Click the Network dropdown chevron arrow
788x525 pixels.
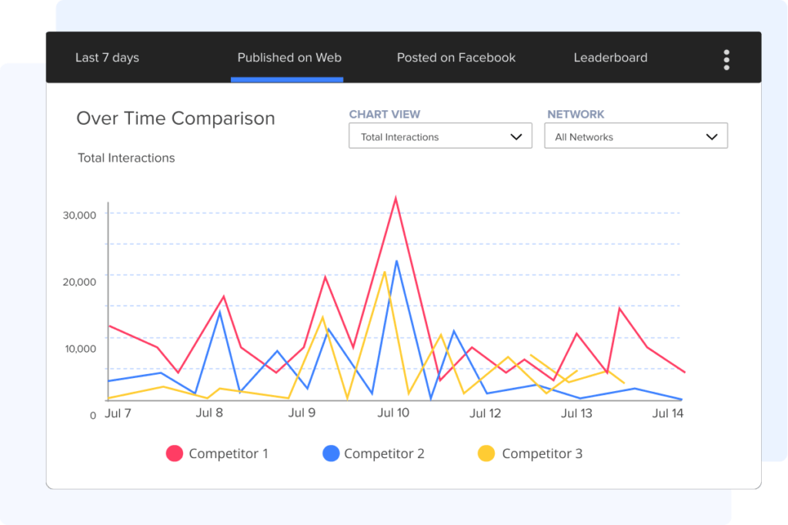(x=712, y=137)
